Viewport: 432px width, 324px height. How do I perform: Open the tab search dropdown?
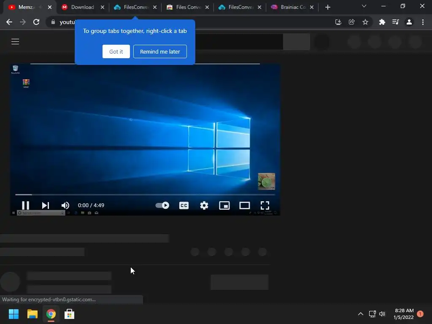(364, 6)
